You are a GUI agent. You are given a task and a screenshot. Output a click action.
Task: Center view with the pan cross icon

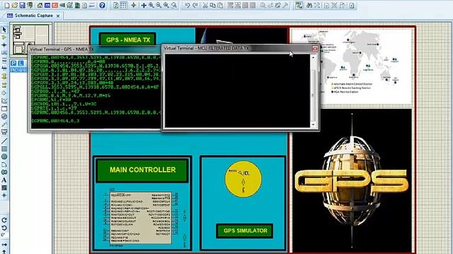[144, 5]
